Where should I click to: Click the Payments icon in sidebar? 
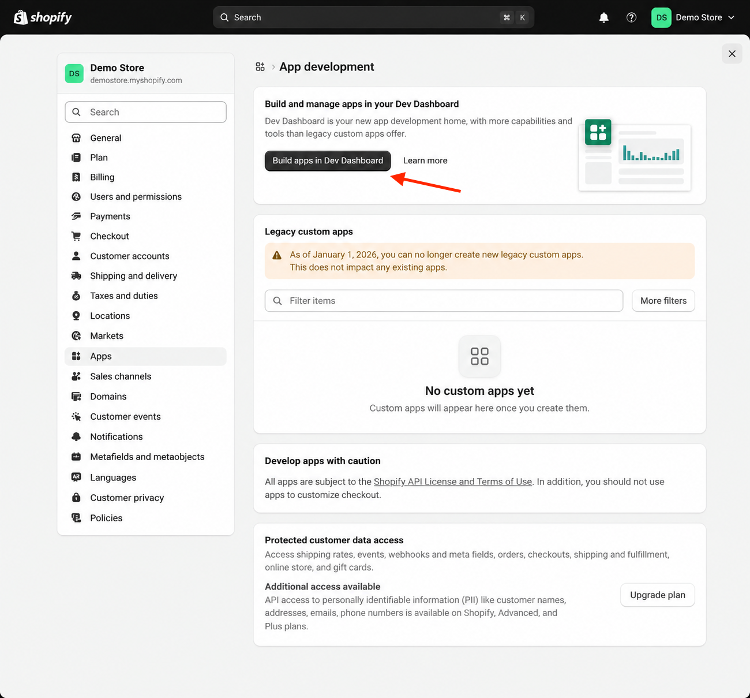click(x=76, y=217)
